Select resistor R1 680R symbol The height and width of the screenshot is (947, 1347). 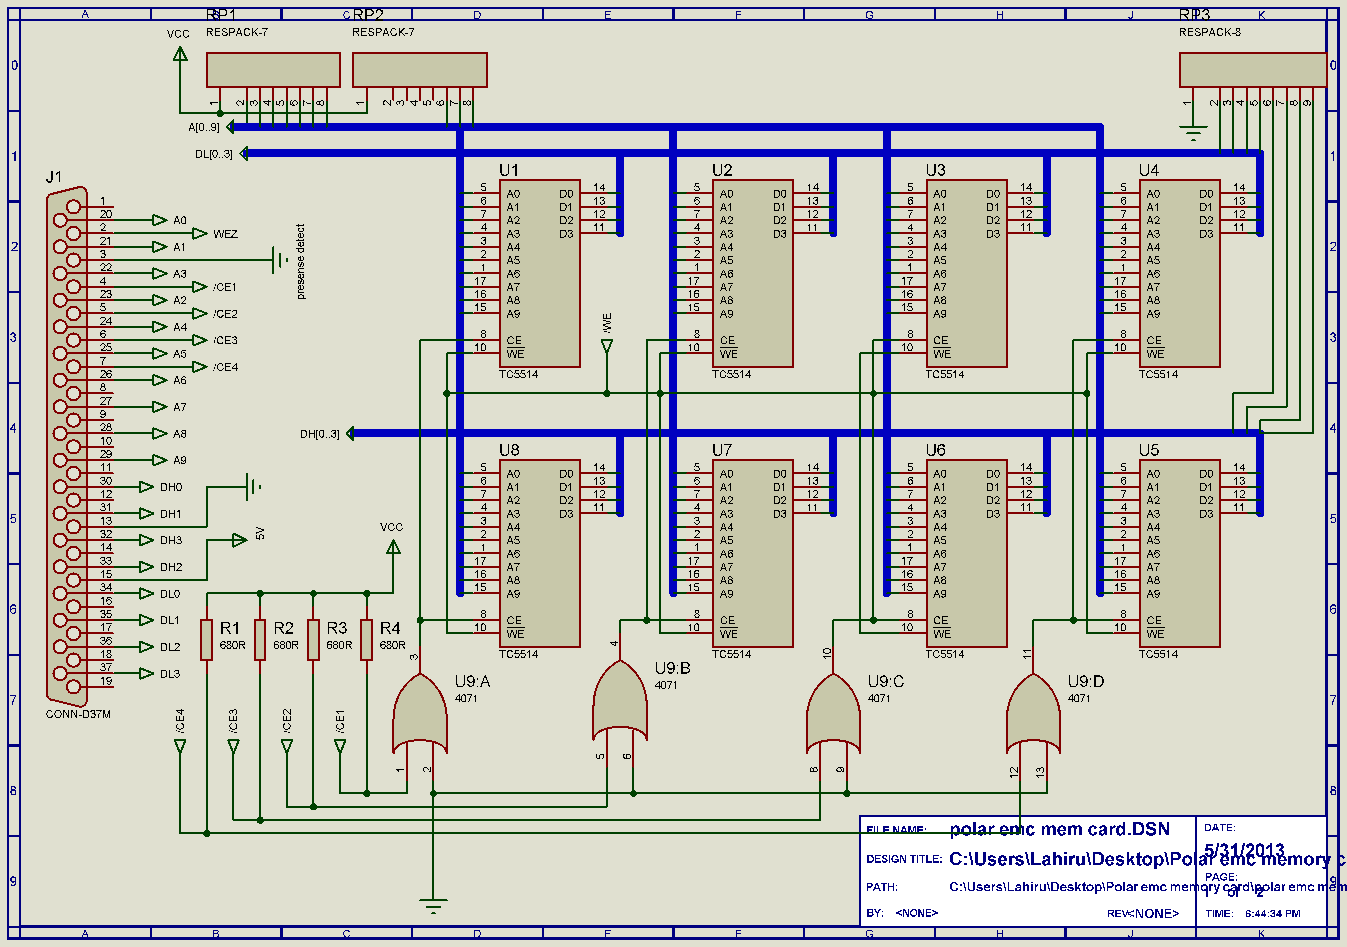207,640
